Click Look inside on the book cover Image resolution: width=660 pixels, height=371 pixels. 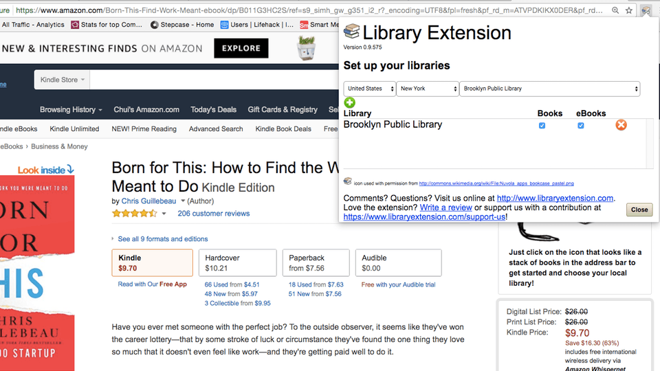(45, 170)
